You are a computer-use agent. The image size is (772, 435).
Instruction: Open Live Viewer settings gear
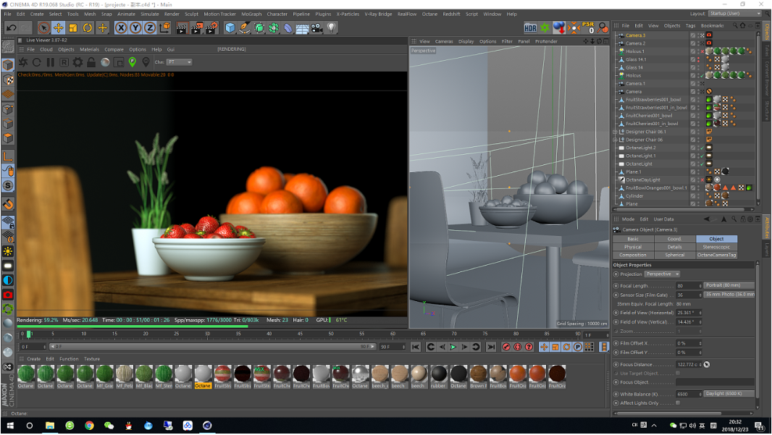[77, 62]
